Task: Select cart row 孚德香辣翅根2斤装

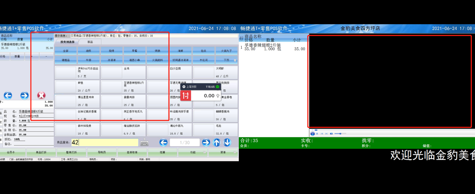Action: point(27,46)
